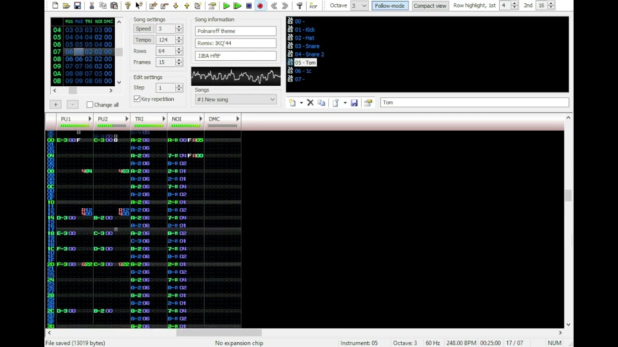Open the new instrument type dropdown arrow
This screenshot has height=347, width=618.
click(301, 103)
